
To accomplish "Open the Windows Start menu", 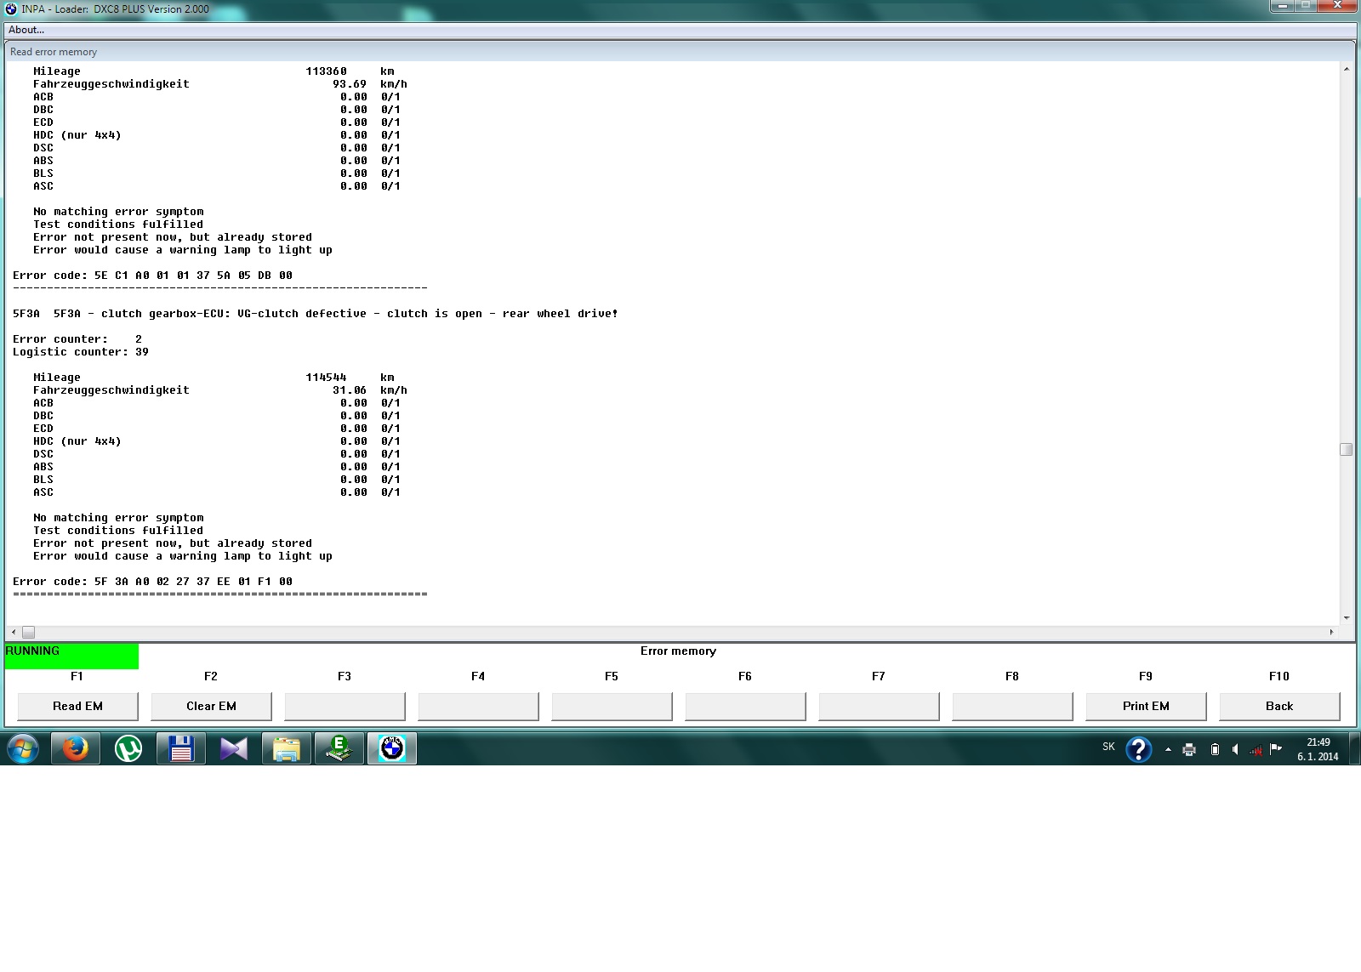I will 23,748.
